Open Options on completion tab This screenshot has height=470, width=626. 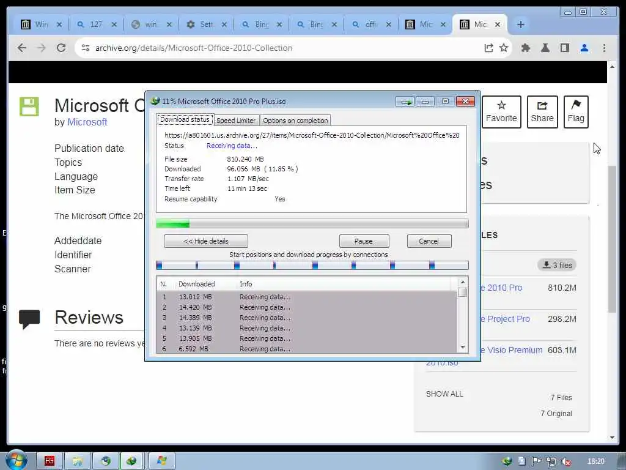pyautogui.click(x=295, y=121)
